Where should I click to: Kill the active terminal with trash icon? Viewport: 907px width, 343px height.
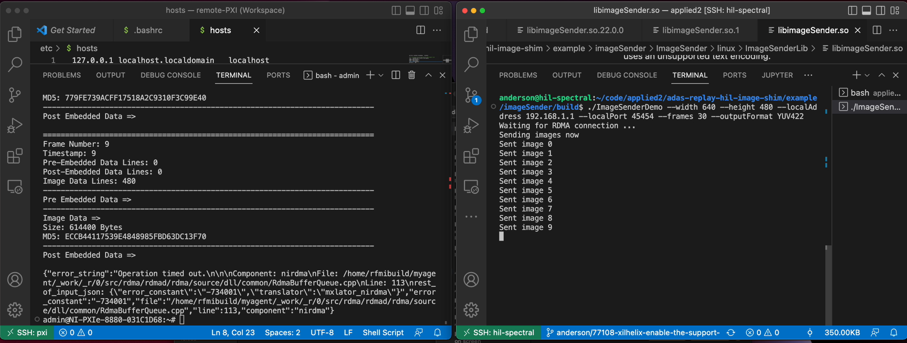(x=411, y=75)
